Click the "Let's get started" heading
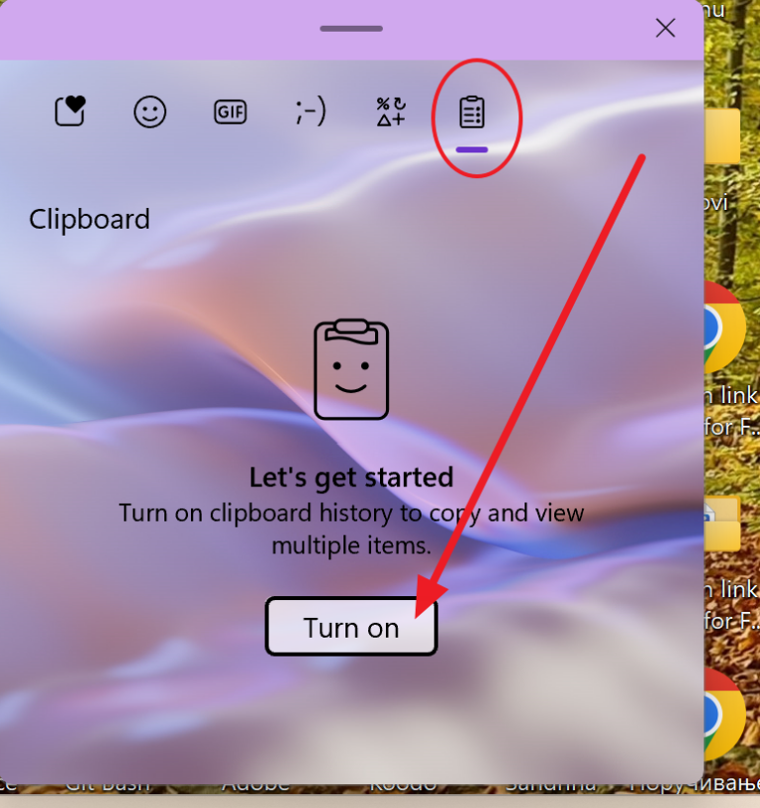This screenshot has width=760, height=808. pyautogui.click(x=351, y=477)
